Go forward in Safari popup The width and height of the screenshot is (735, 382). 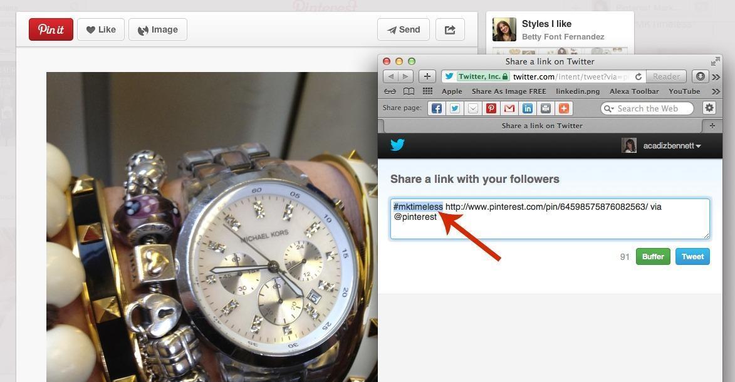(x=405, y=76)
